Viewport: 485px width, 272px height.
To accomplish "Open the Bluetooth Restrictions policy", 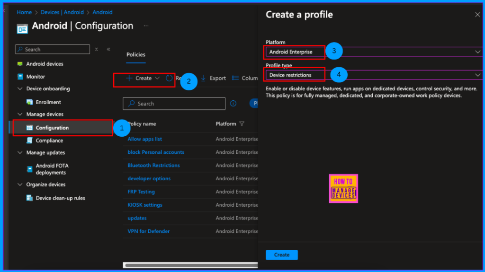I will (154, 166).
